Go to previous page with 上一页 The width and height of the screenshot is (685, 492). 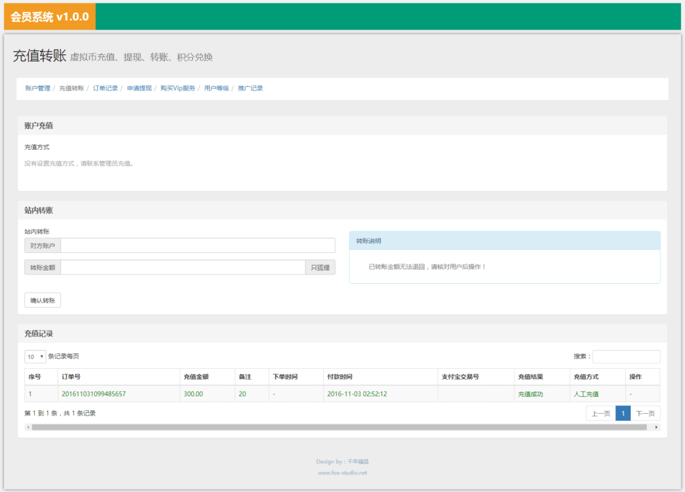tap(601, 413)
